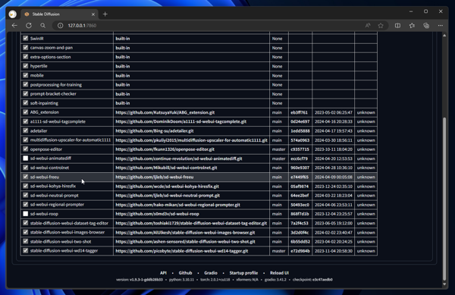Viewport: 455px width, 295px height.
Task: Click the page vertical scrollbar thumb
Action: tap(444, 199)
